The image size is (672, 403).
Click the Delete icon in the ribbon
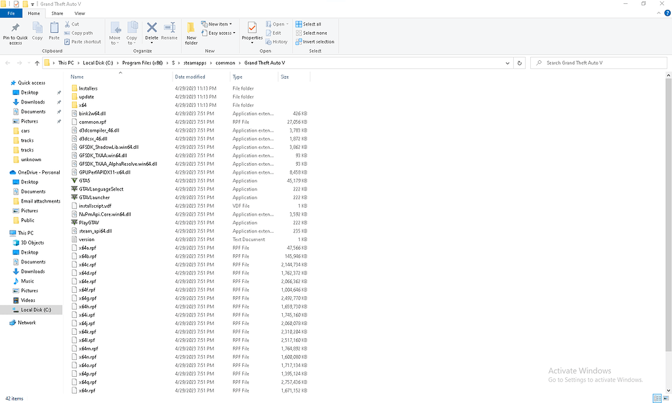click(x=152, y=31)
